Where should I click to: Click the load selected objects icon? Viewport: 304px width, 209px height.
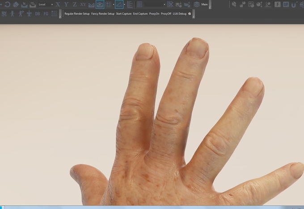(187, 4)
